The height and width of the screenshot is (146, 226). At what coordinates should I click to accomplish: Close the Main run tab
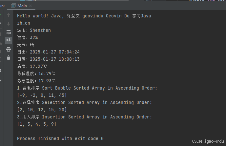[x=31, y=6]
